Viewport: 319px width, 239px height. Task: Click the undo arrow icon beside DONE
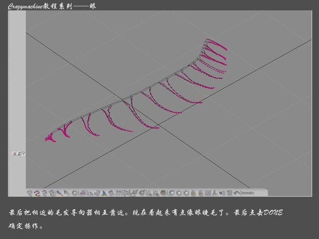pyautogui.click(x=237, y=193)
